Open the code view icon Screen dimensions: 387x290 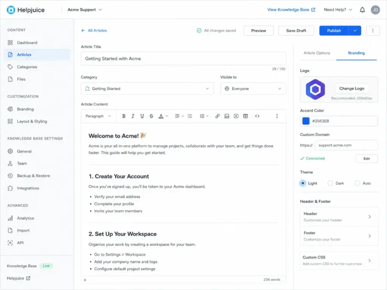pyautogui.click(x=257, y=116)
